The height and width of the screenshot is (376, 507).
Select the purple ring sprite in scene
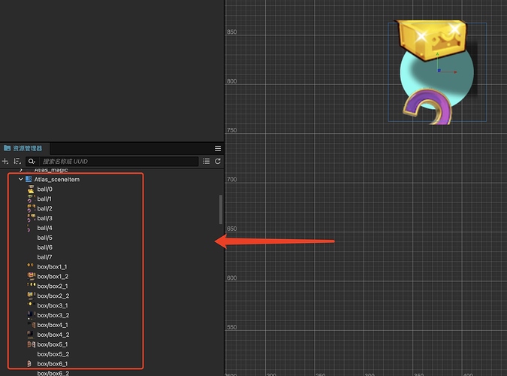427,107
